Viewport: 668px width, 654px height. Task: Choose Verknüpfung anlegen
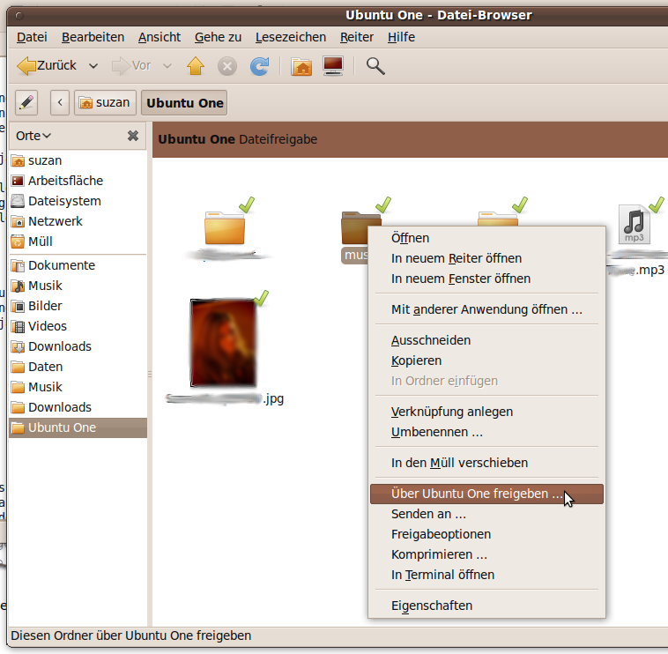486,412
